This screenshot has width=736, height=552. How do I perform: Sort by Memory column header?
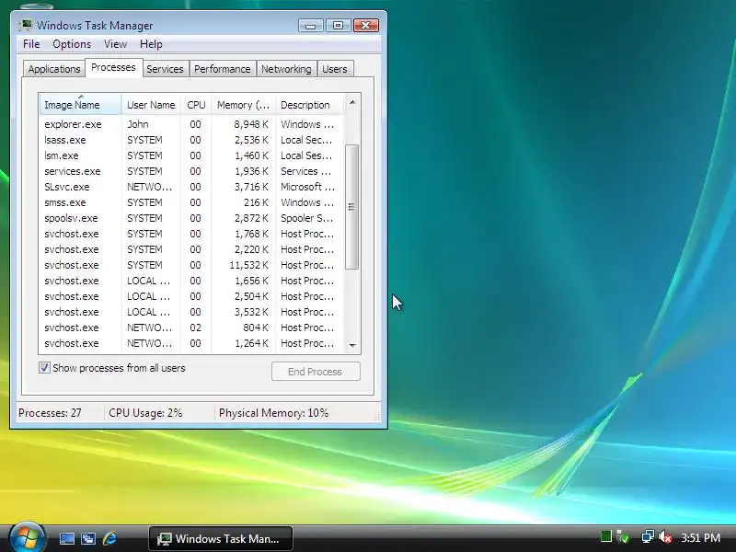pyautogui.click(x=243, y=105)
